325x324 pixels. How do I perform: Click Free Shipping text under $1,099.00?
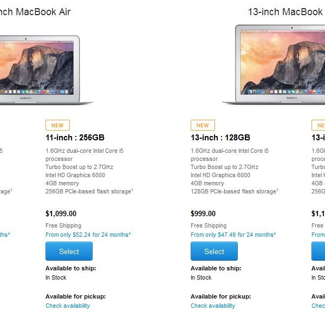[63, 225]
